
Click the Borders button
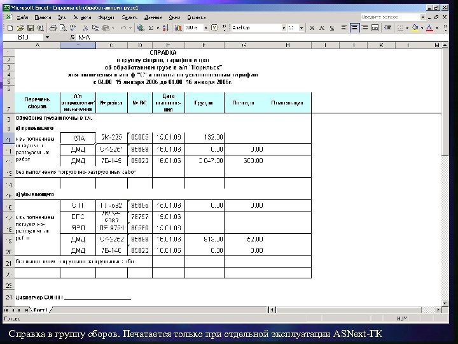pyautogui.click(x=401, y=28)
